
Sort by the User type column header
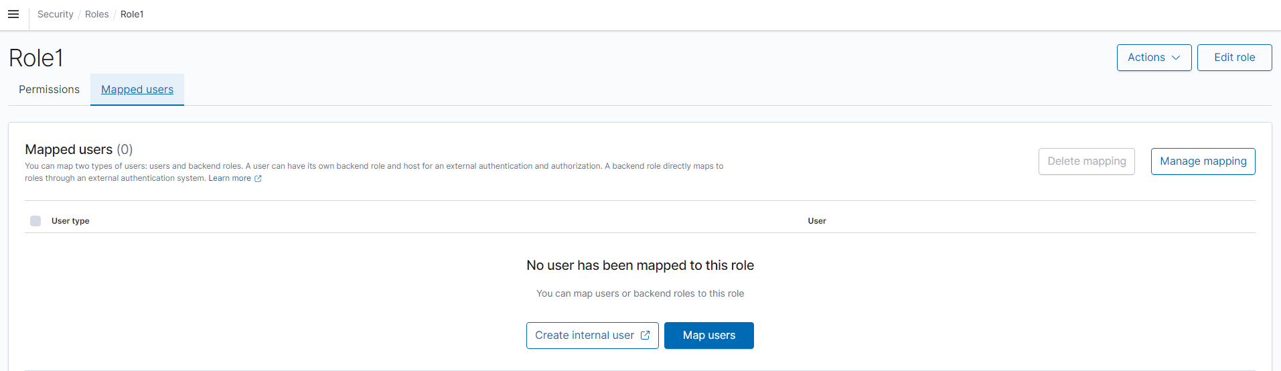click(70, 221)
